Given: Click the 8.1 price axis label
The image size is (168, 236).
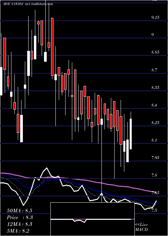Looking at the screenshot, I should pyautogui.click(x=154, y=140).
